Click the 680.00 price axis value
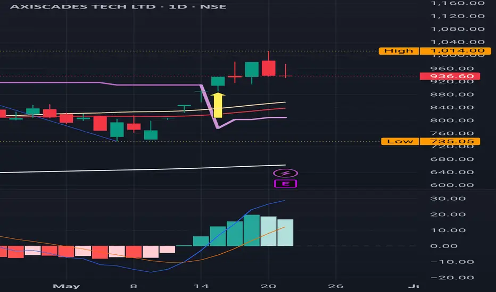Screen dimensions: 496x292 [x=452, y=159]
